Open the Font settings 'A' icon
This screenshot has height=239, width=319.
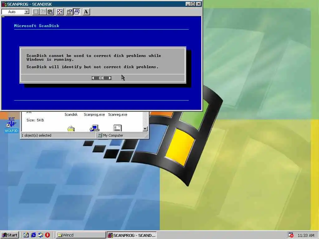click(86, 12)
